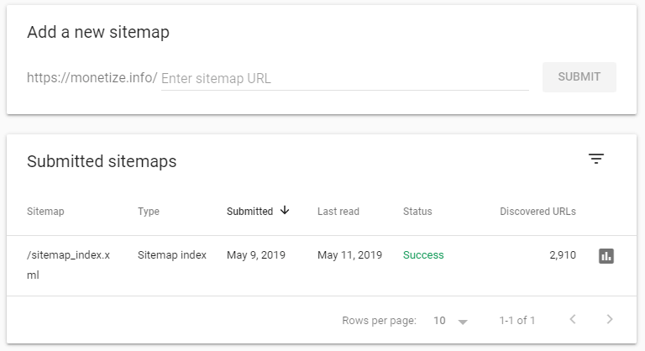Click the Success status text
Image resolution: width=645 pixels, height=351 pixels.
[x=423, y=255]
